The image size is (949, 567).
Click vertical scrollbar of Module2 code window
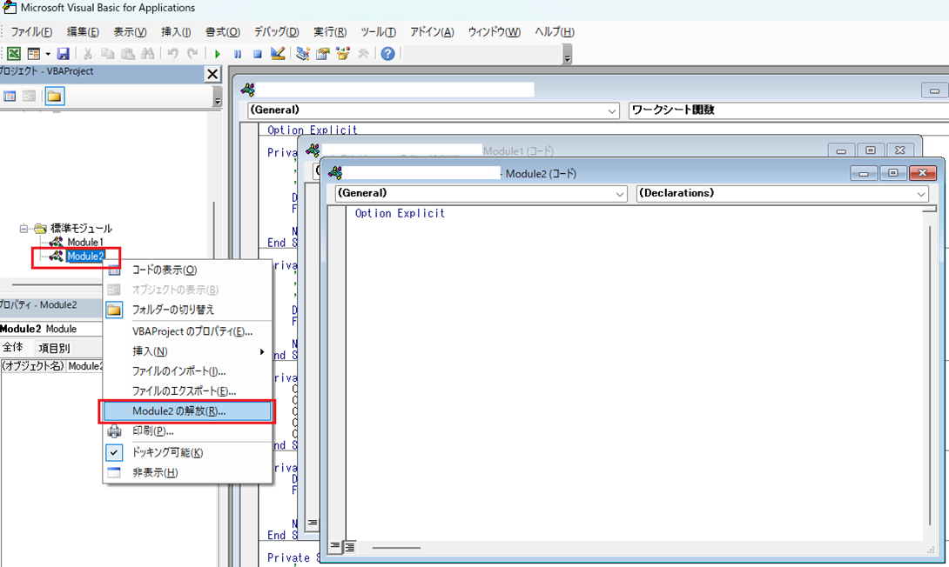coord(929,375)
